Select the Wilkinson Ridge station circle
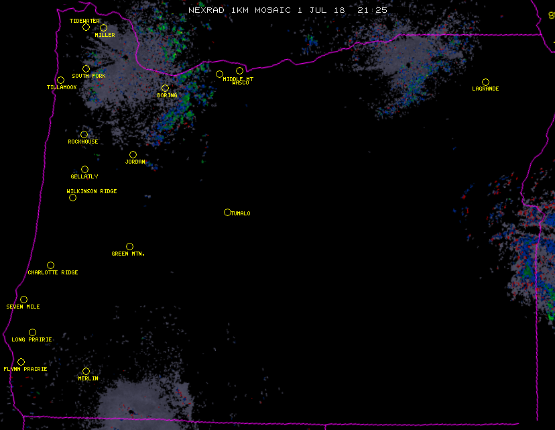Image resolution: width=555 pixels, height=430 pixels. tap(72, 197)
